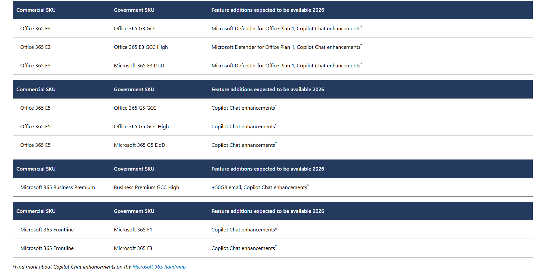Select the Business Premium GCC High cell

coord(147,187)
